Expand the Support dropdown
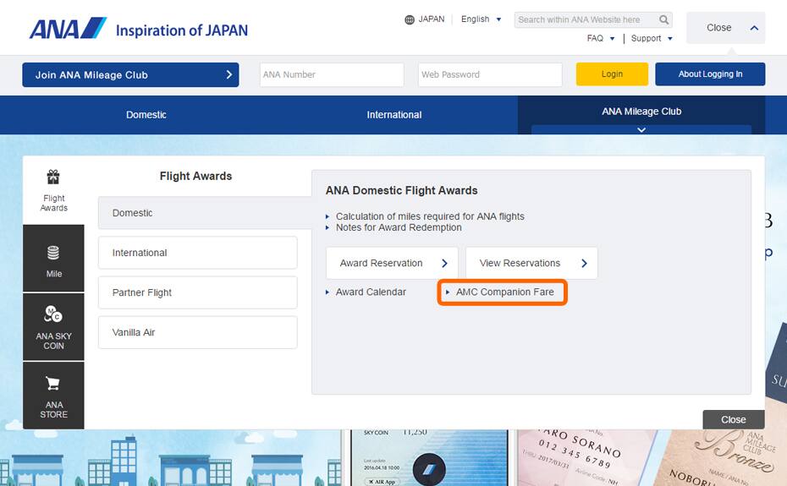 tap(652, 38)
